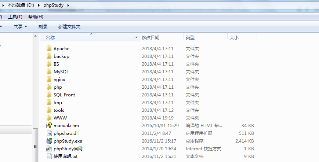Select the file name backup
This screenshot has width=319, height=162.
click(61, 56)
